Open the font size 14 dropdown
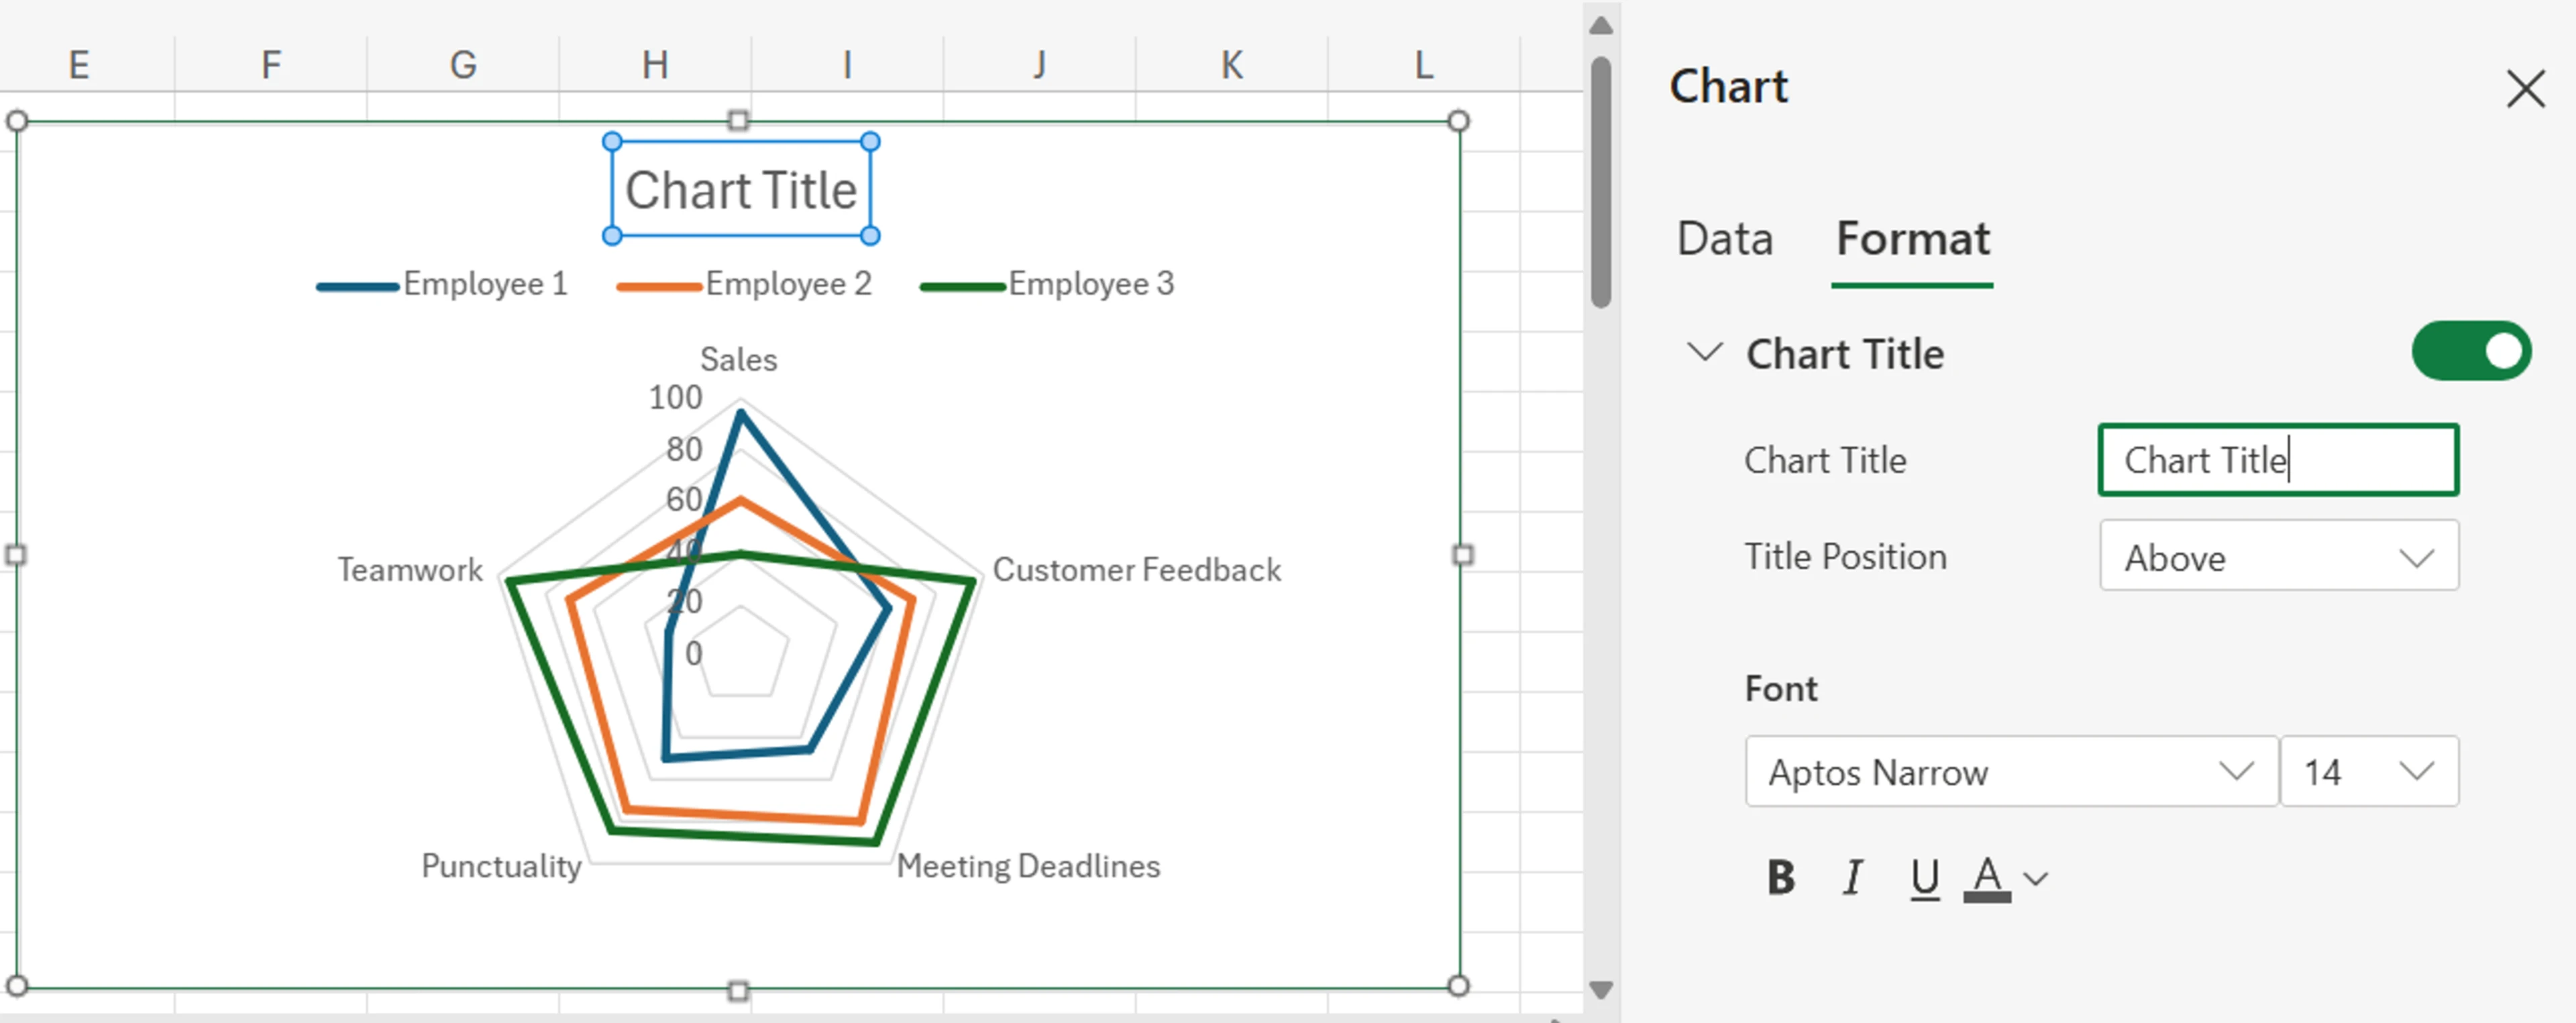The width and height of the screenshot is (2576, 1023). (x=2369, y=771)
